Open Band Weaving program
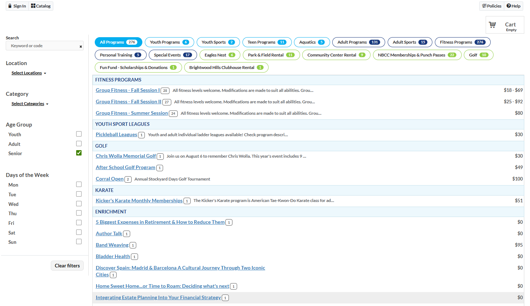Viewport: 530px width, 306px height. [x=112, y=245]
